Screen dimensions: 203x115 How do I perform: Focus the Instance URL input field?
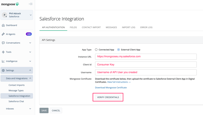coord(146,57)
